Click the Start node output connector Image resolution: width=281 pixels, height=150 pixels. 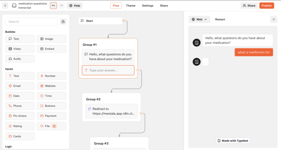coord(124,21)
